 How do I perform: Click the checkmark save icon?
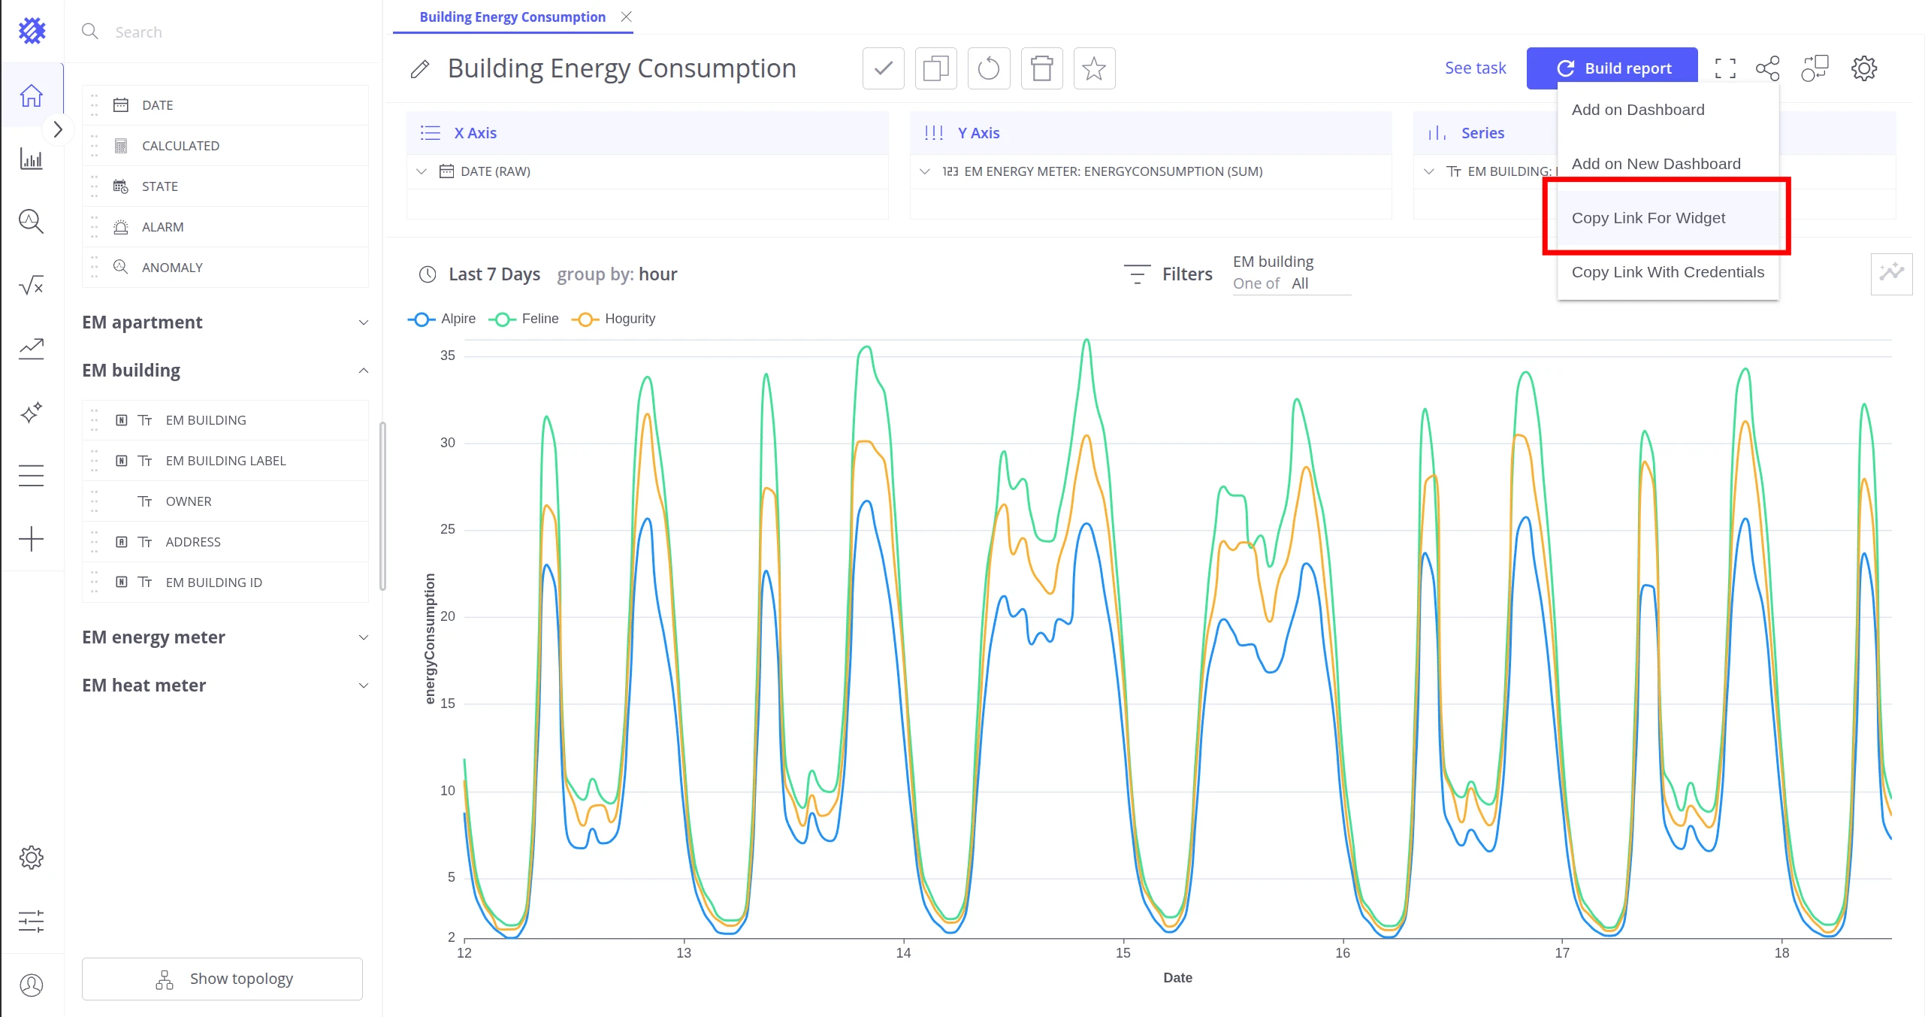click(883, 68)
